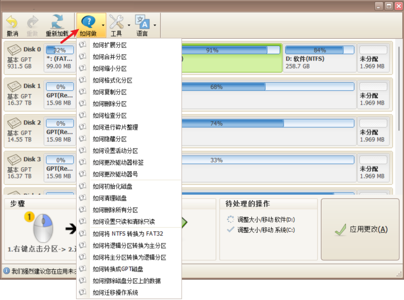404x300 pixels.
Task: Open help topic 如何设置活动分区
Action: [x=129, y=151]
